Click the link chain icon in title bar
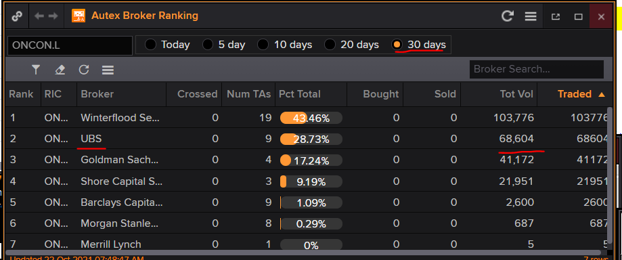622x260 pixels. tap(17, 16)
